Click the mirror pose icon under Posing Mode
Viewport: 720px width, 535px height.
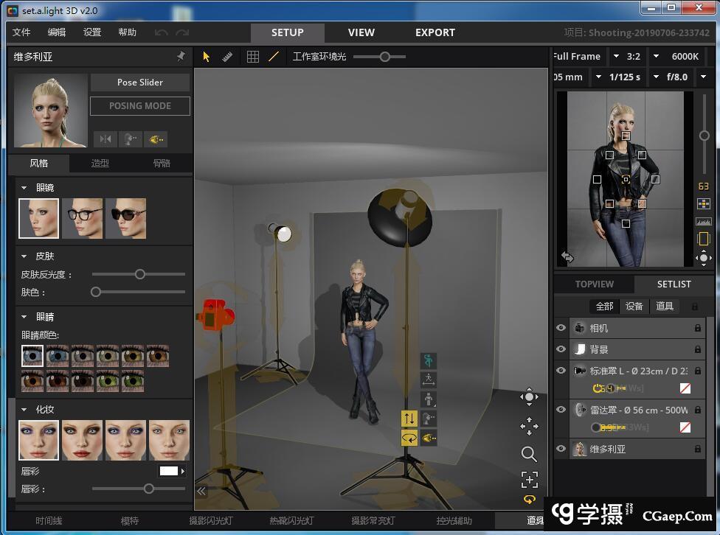105,139
